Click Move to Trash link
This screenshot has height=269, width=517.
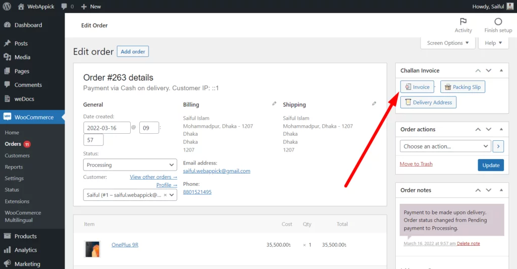416,164
